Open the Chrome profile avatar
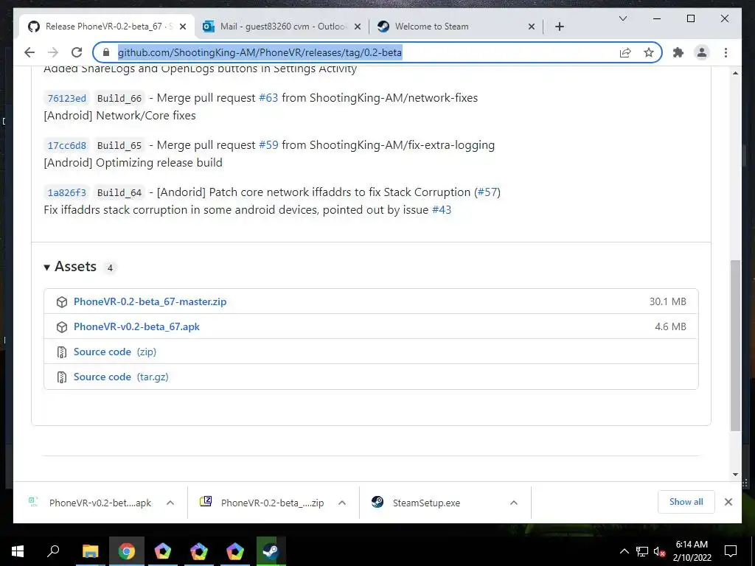755x566 pixels. [x=702, y=52]
